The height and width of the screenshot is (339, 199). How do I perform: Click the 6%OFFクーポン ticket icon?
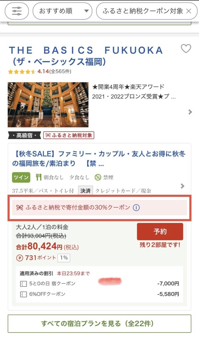click(24, 294)
